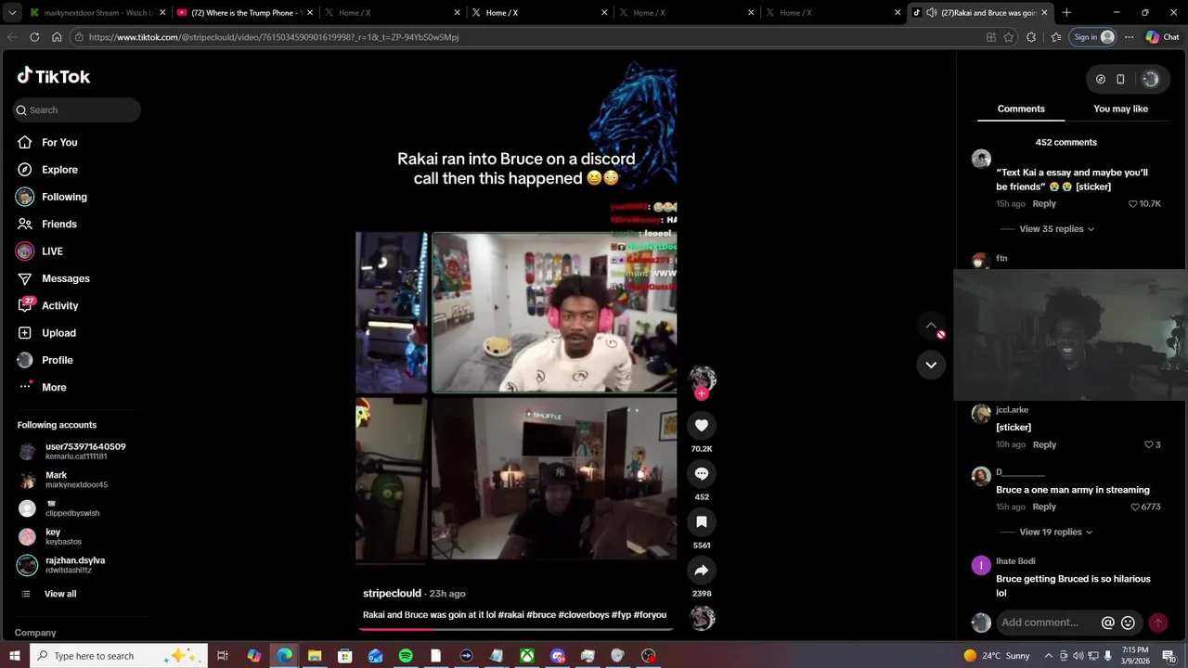
Task: Open comments via speech bubble icon
Action: click(x=702, y=473)
